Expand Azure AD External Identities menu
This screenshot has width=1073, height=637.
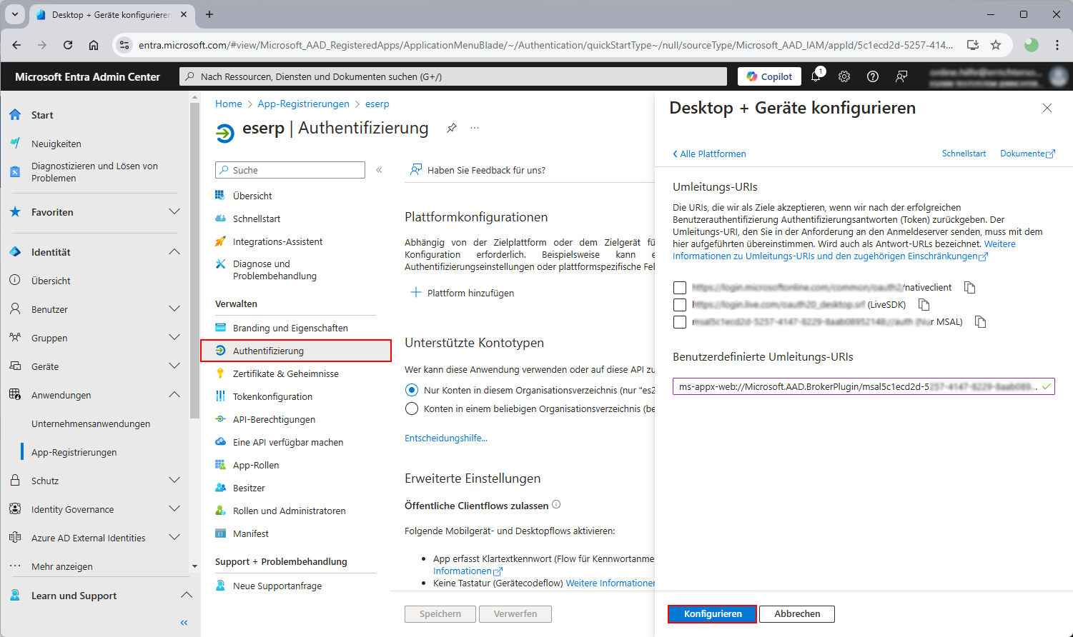coord(174,538)
